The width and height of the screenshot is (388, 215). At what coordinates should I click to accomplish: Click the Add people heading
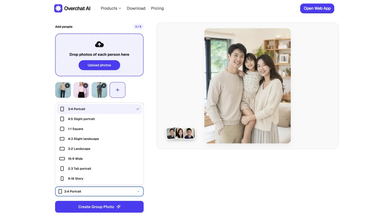pyautogui.click(x=64, y=27)
